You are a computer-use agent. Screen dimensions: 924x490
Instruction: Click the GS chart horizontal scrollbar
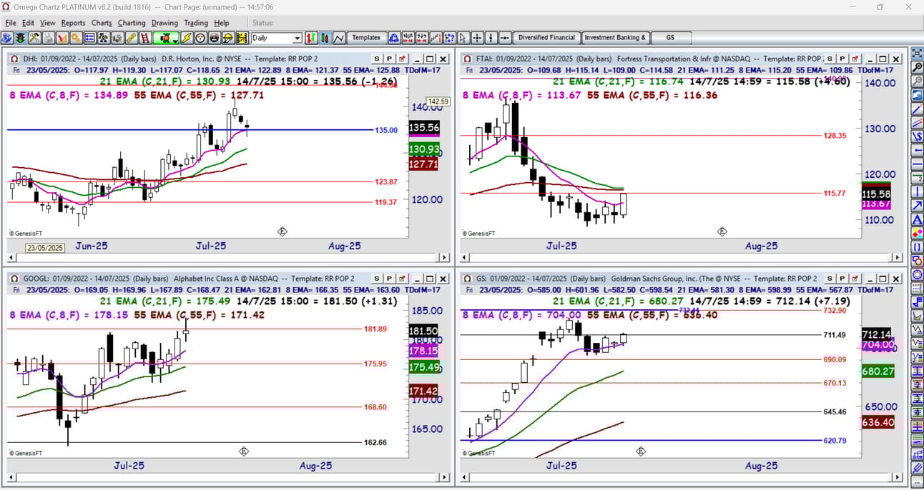pyautogui.click(x=681, y=477)
